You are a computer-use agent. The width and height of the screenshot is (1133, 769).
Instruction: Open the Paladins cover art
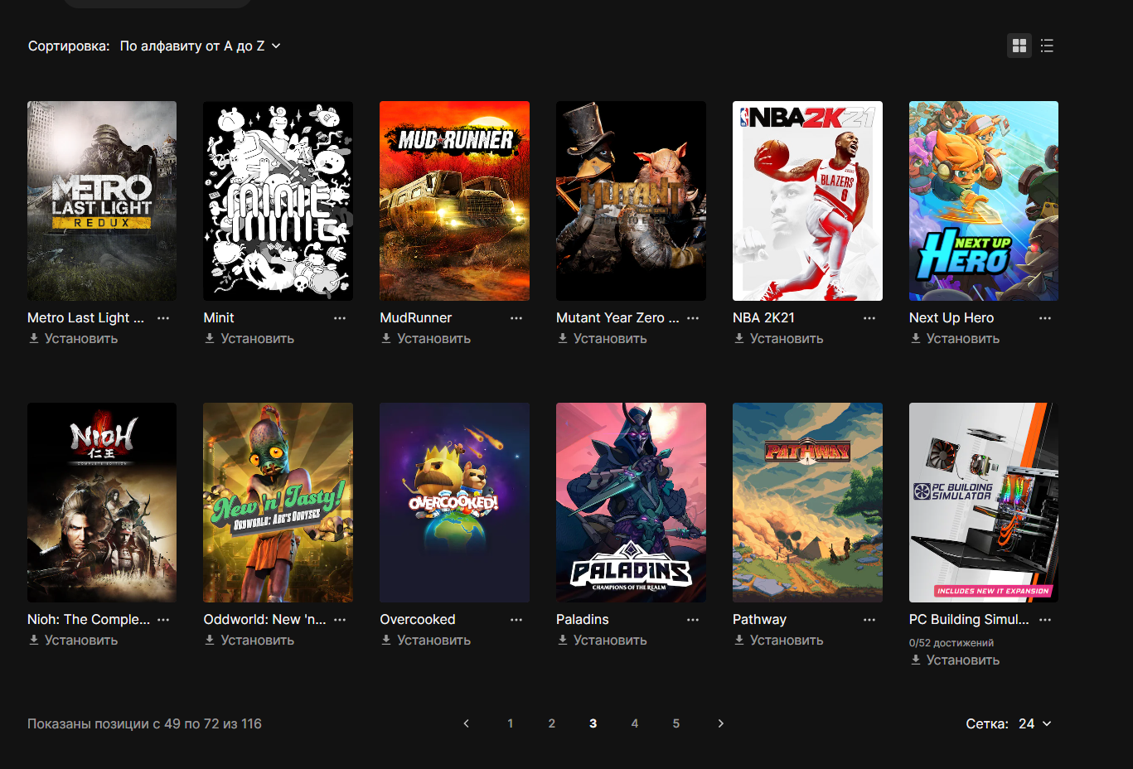[631, 502]
